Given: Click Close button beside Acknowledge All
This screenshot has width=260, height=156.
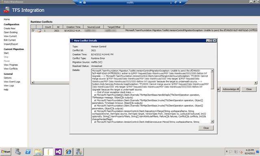Looking at the screenshot, I should pos(249,89).
